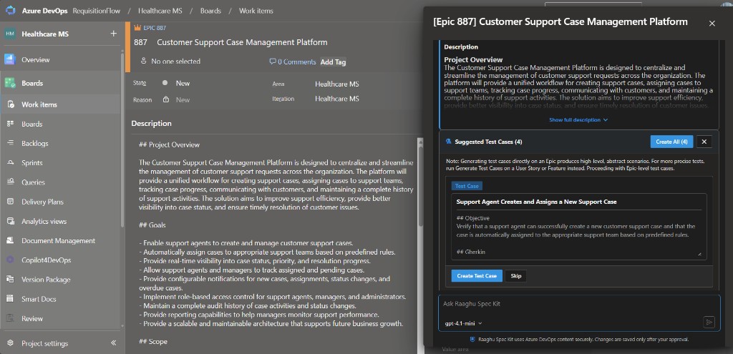Viewport: 733px width, 354px height.
Task: Open the Iteration field Healthcare MS
Action: (x=336, y=99)
